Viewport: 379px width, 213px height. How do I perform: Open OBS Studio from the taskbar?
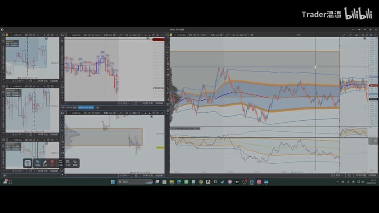244,182
